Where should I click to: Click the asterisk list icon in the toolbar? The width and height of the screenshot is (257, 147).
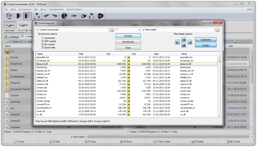pos(37,16)
